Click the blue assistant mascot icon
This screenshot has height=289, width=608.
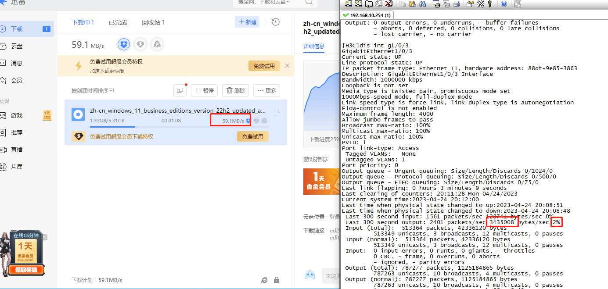310,275
